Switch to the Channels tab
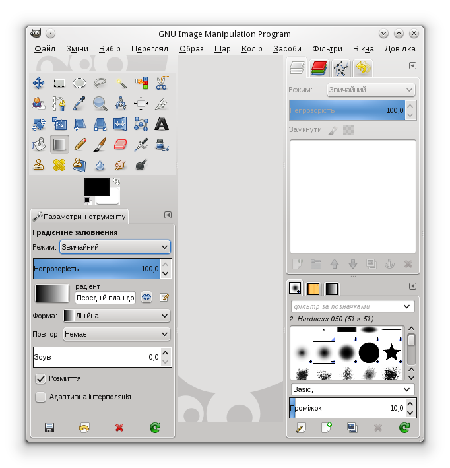Image resolution: width=450 pixels, height=468 pixels. (319, 68)
